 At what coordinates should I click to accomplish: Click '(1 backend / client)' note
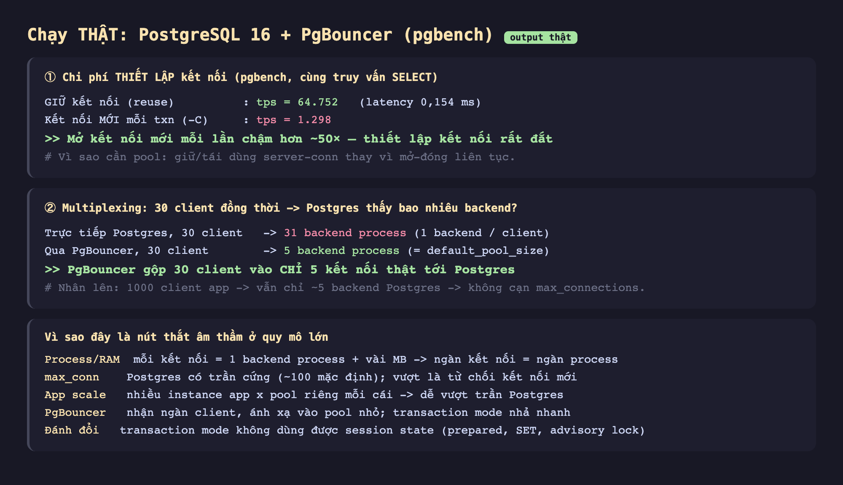tap(482, 233)
